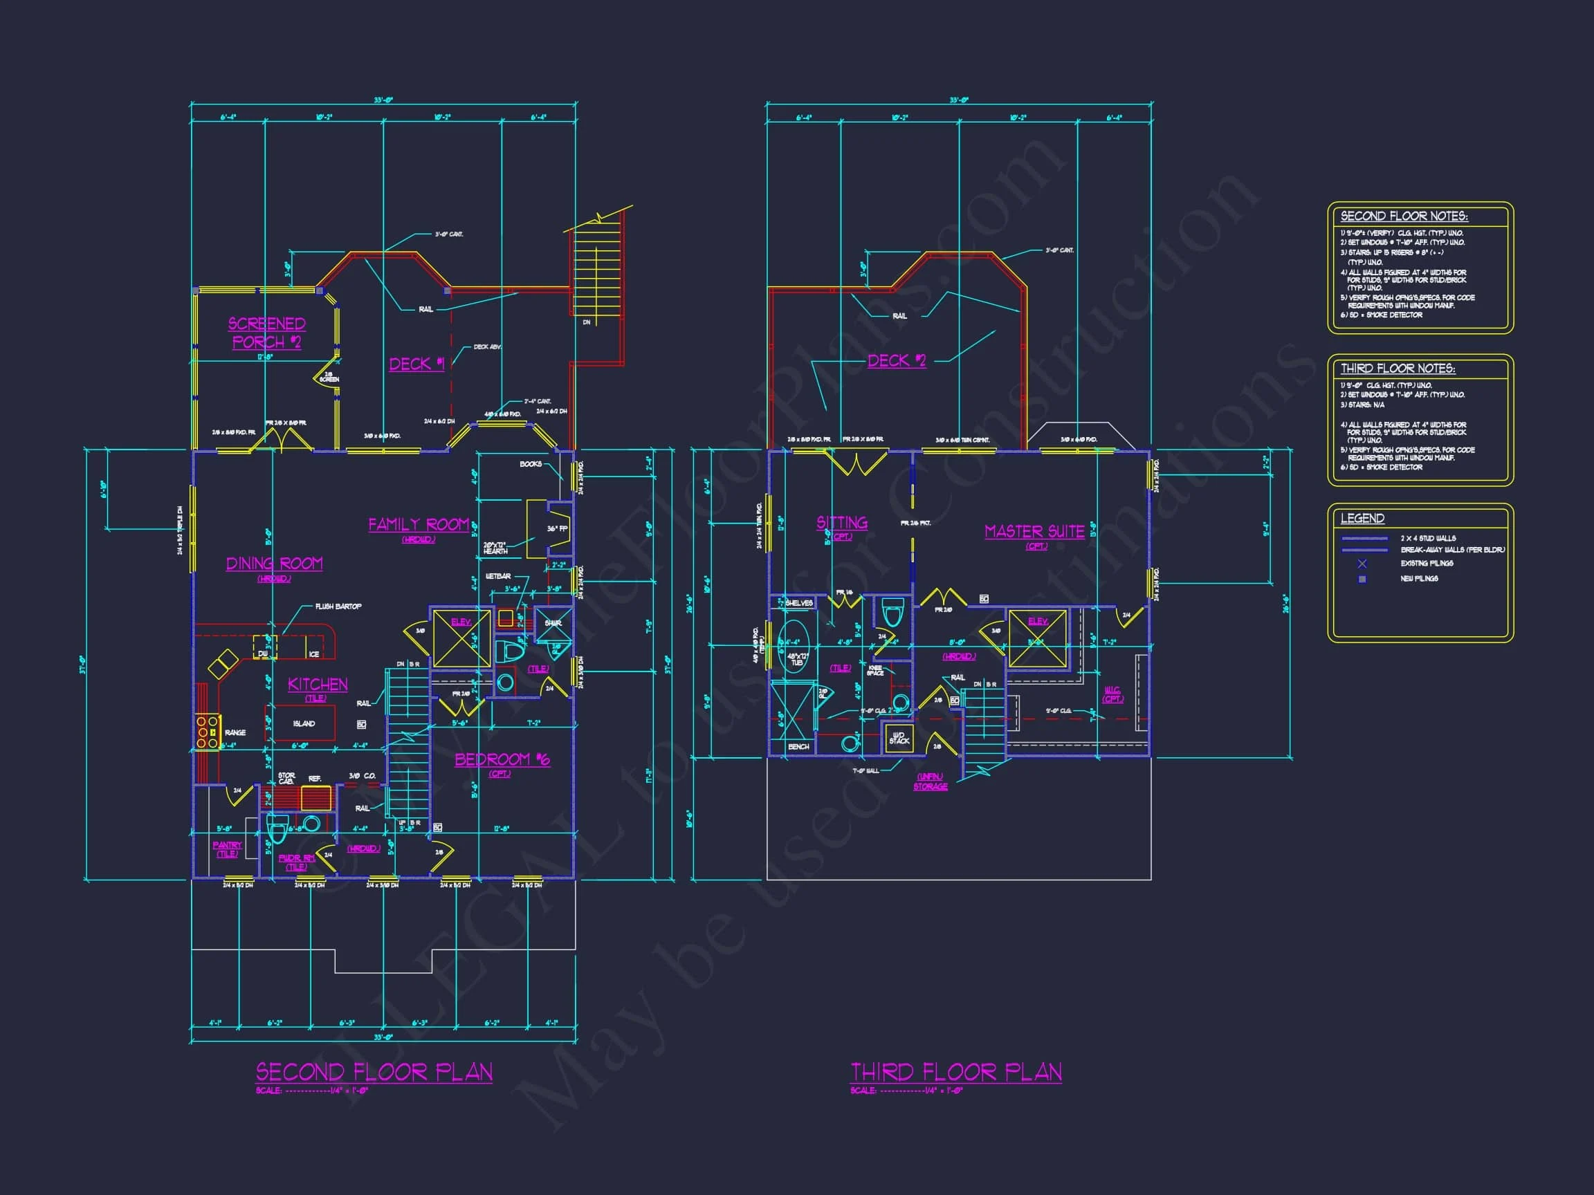Click the second floor elevator symbol
The height and width of the screenshot is (1195, 1594).
pos(461,638)
